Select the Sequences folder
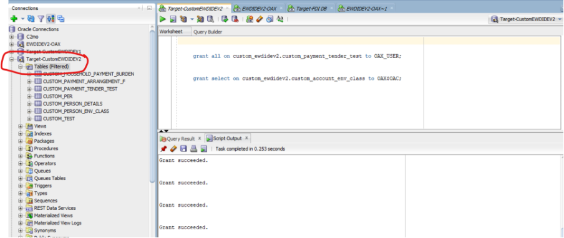Screen dimensions: 564x238 (x=46, y=201)
